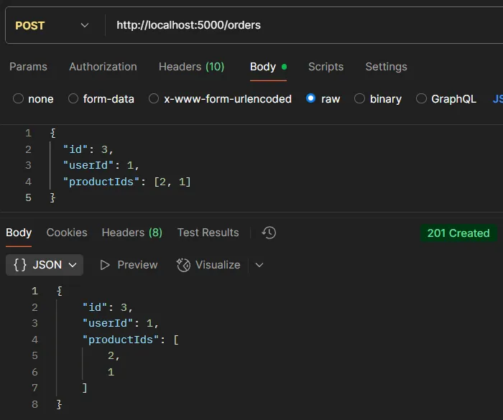
Task: Choose x-www-form-urlencoded body type
Action: tap(154, 99)
